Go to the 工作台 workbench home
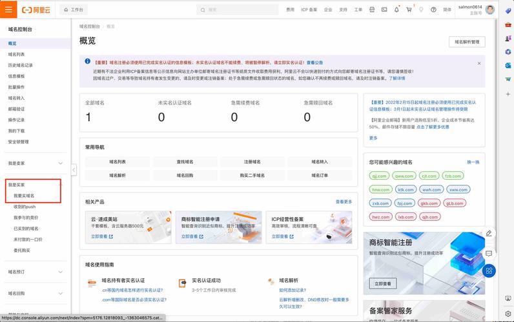The image size is (514, 322). 74,10
